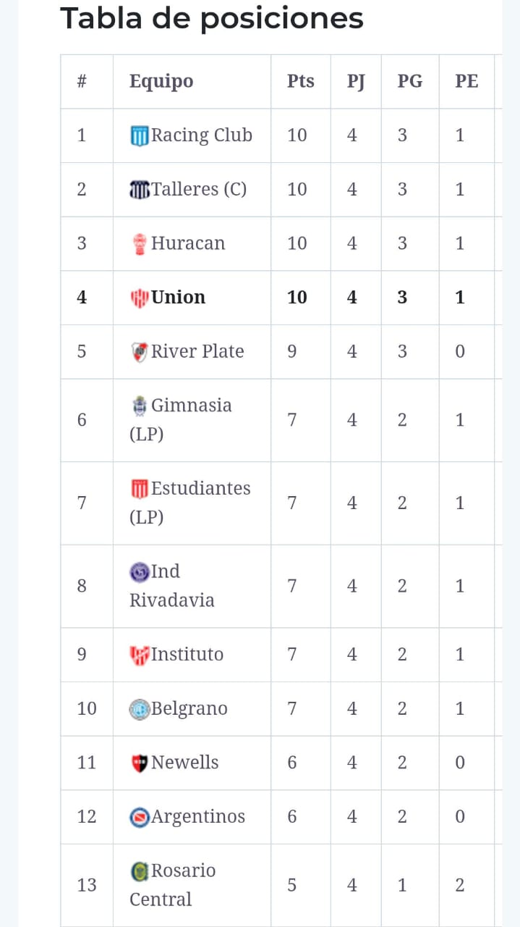
Task: Click the Union team crest icon
Action: (140, 298)
